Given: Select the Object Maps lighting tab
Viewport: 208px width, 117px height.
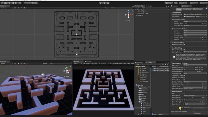Looking at the screenshot, I should tap(197, 9).
